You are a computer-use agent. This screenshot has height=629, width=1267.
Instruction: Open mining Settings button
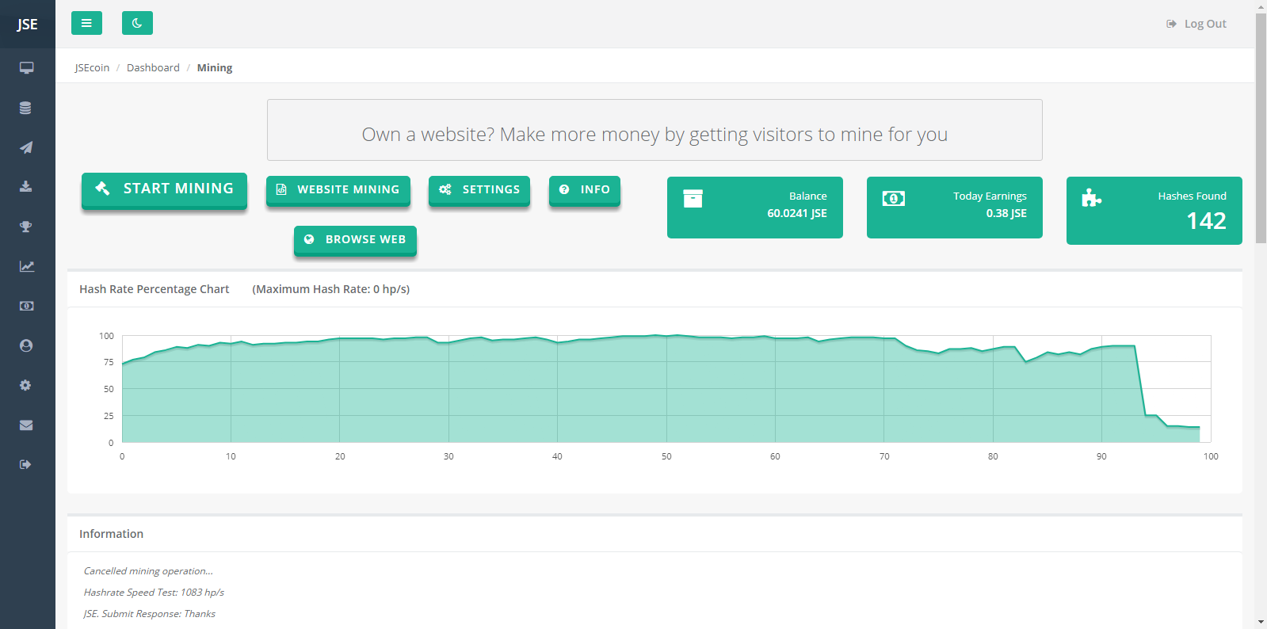(479, 189)
